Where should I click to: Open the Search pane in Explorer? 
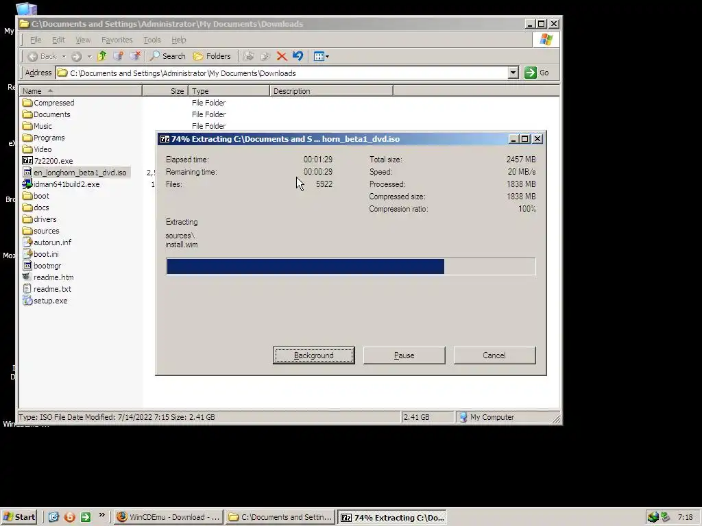click(x=167, y=56)
